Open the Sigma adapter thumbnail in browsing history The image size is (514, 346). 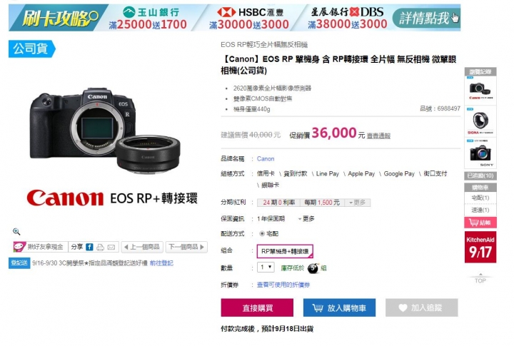click(x=480, y=121)
